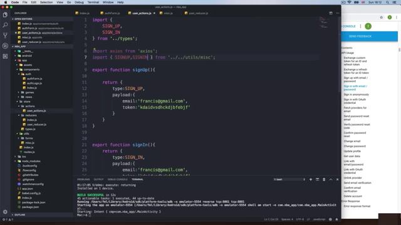The width and height of the screenshot is (401, 225).
Task: Open babel.config.js in the file tree
Action: (x=31, y=193)
